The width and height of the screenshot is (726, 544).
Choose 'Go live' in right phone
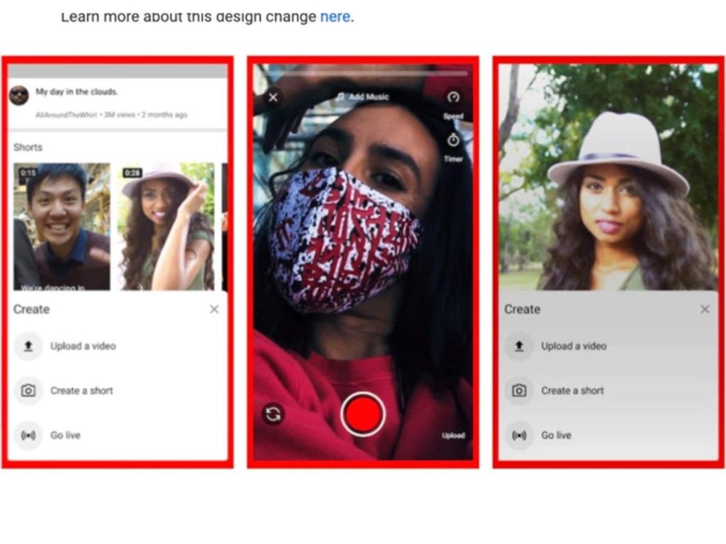[x=556, y=436]
